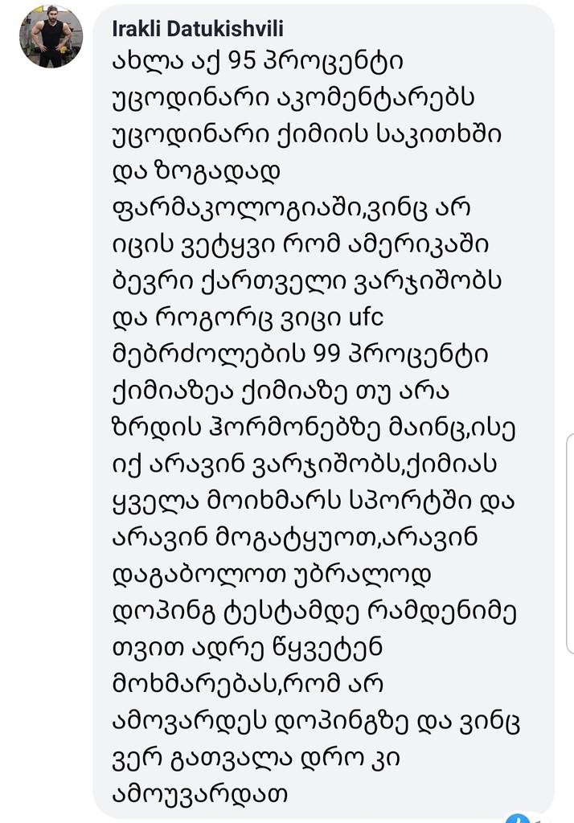Click the number 99 in the comment

point(326,354)
